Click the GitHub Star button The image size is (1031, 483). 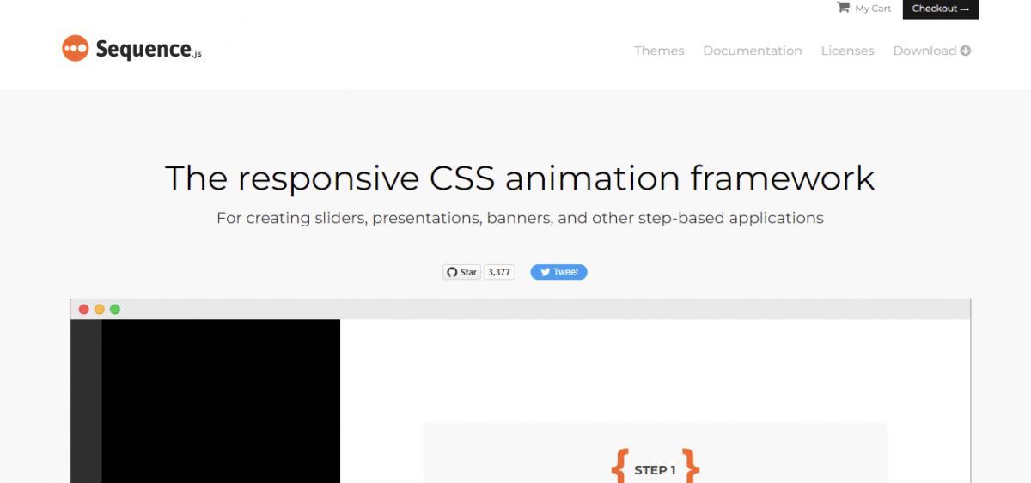click(462, 272)
